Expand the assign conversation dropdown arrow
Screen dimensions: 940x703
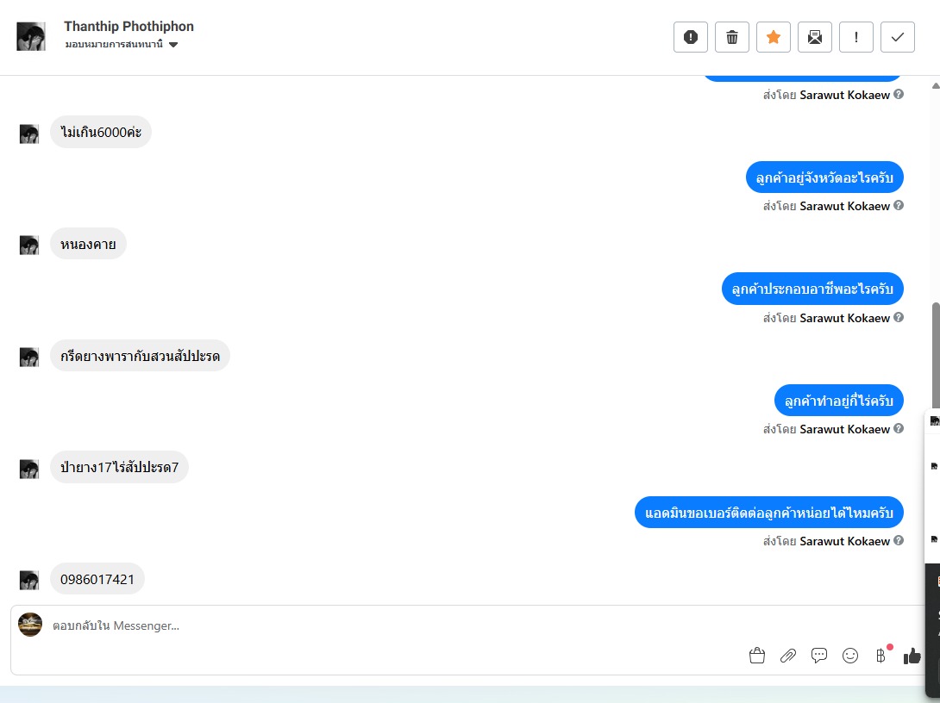173,45
